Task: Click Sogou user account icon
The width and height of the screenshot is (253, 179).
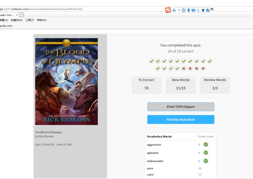Action: pos(198,10)
